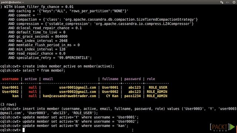Click the 'insert into member' command line
The image size is (237, 133).
pos(118,111)
